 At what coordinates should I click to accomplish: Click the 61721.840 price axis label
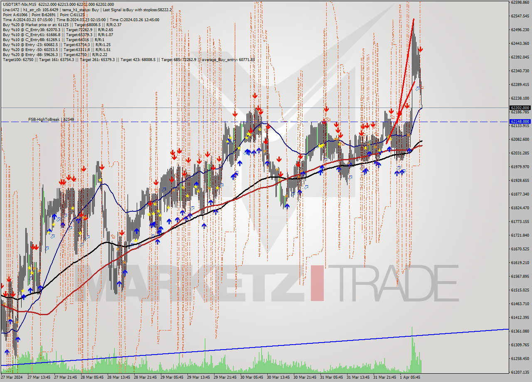click(x=520, y=235)
